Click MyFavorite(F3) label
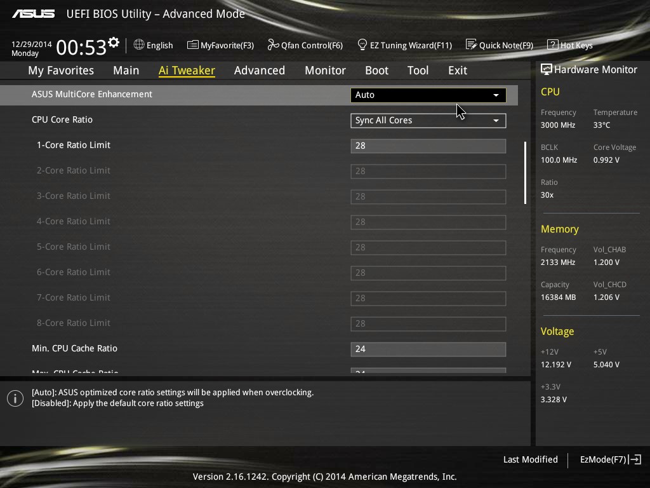Screen dimensions: 650x488 227,45
